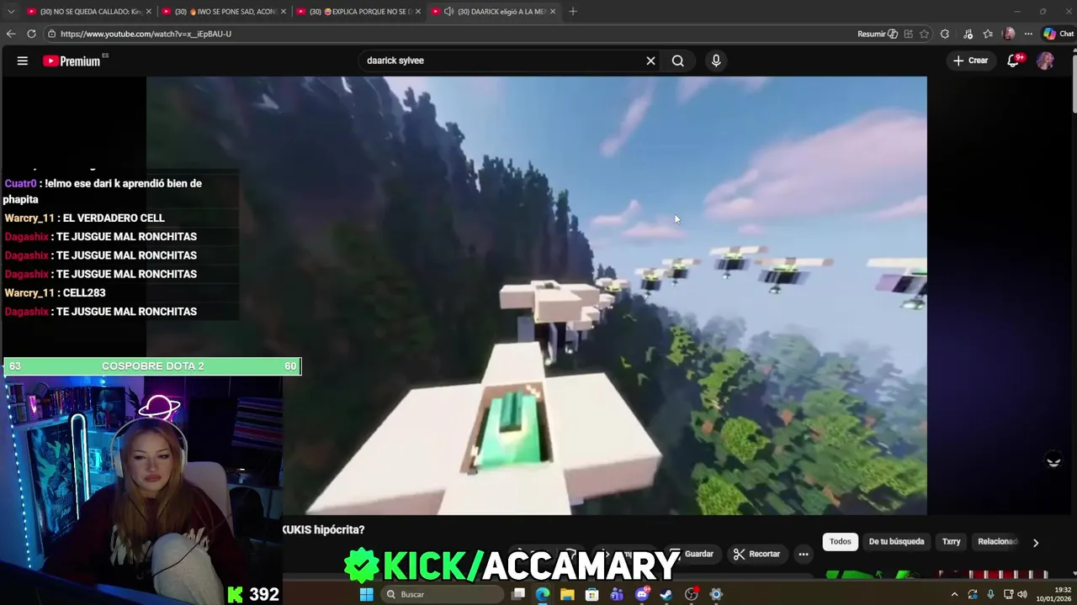This screenshot has width=1077, height=605.
Task: Open YouTube notifications bell
Action: coord(1014,60)
